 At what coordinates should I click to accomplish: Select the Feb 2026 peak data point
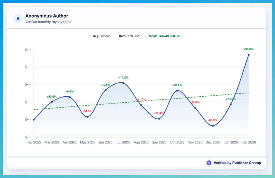(249, 55)
